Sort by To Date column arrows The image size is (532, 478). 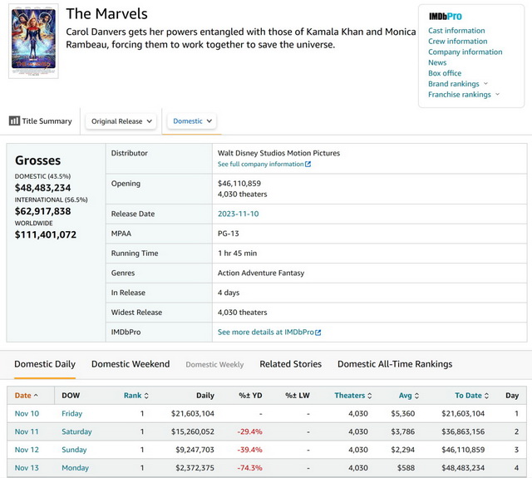coord(485,396)
